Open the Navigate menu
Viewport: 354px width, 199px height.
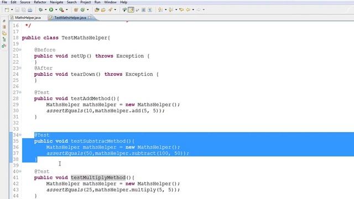[56, 2]
